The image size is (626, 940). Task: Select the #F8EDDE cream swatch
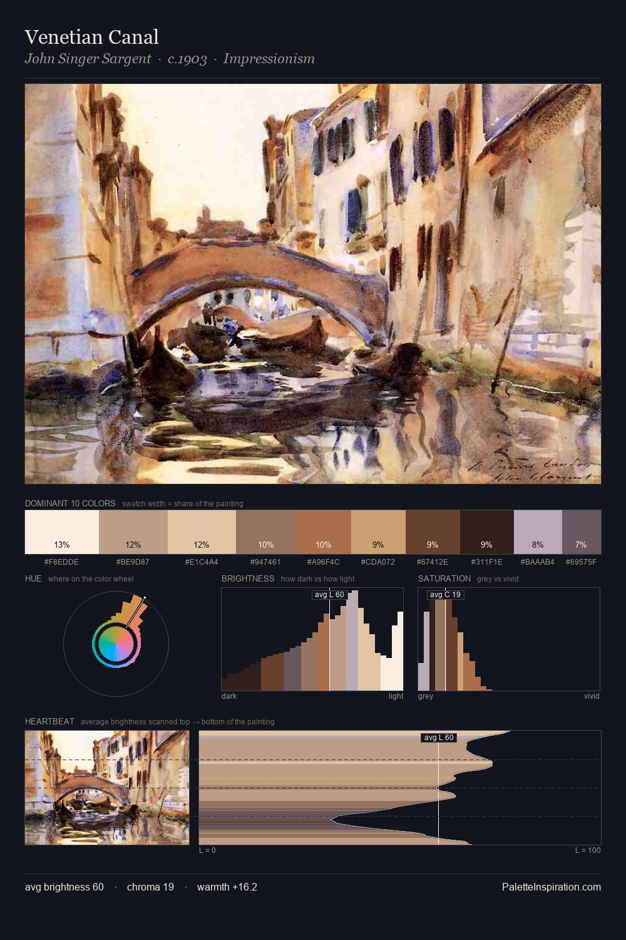pos(62,532)
